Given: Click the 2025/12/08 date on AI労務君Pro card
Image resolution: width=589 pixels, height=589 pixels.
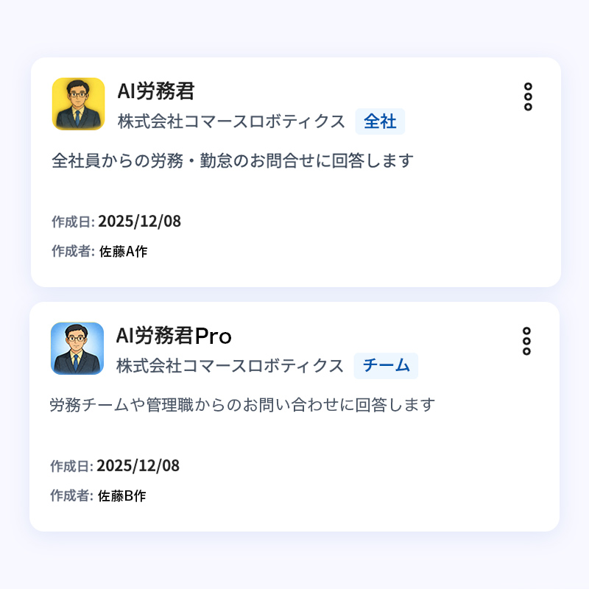Looking at the screenshot, I should point(138,466).
